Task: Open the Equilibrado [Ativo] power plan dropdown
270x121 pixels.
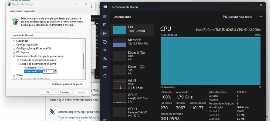Action: [x=40, y=35]
